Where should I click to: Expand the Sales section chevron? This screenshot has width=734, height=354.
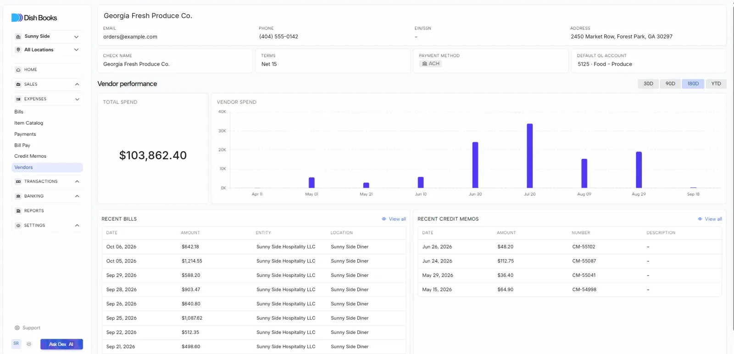(x=77, y=84)
